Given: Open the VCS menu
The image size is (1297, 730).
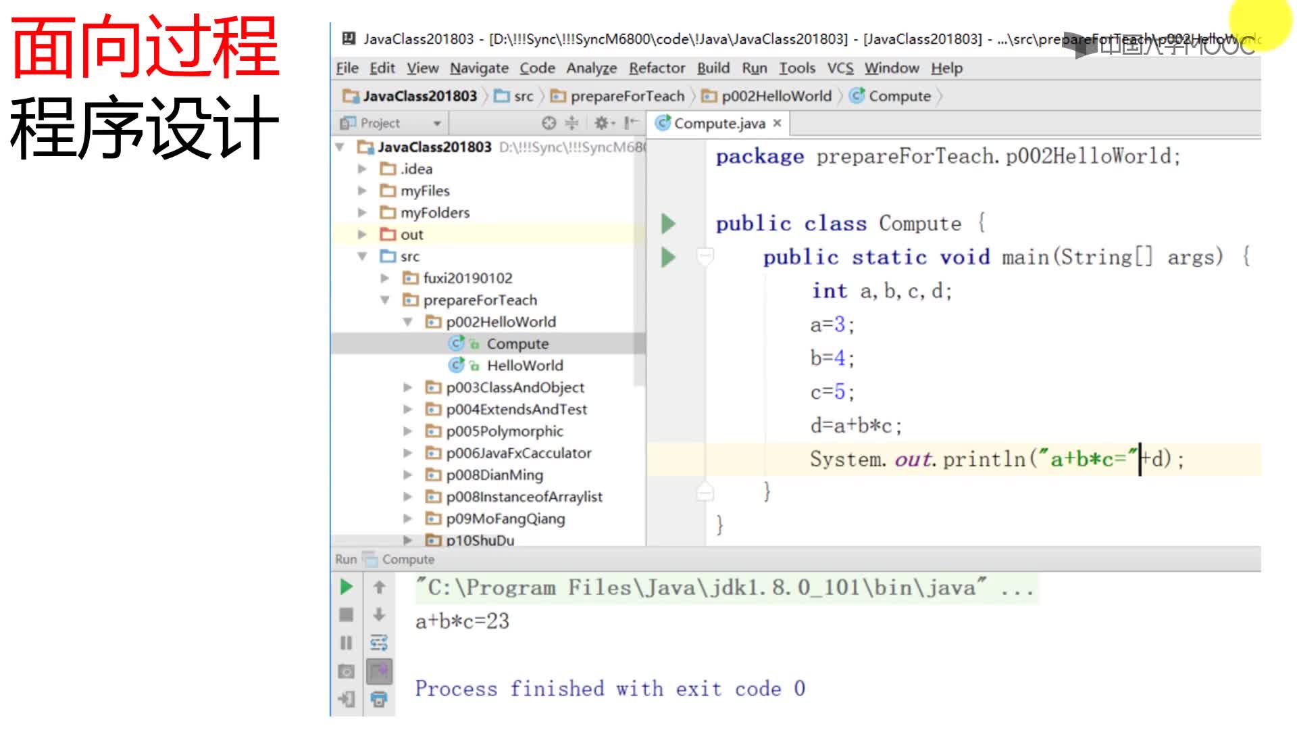Looking at the screenshot, I should point(840,68).
